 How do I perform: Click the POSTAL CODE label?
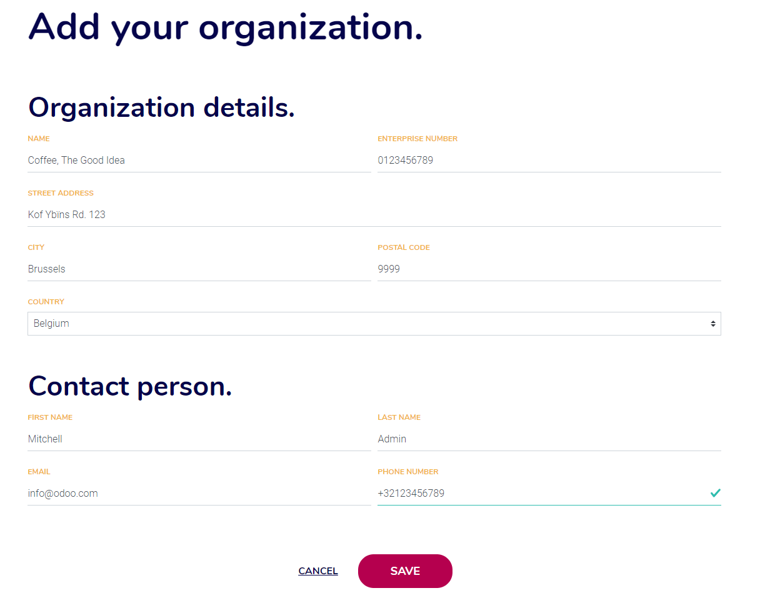coord(404,247)
